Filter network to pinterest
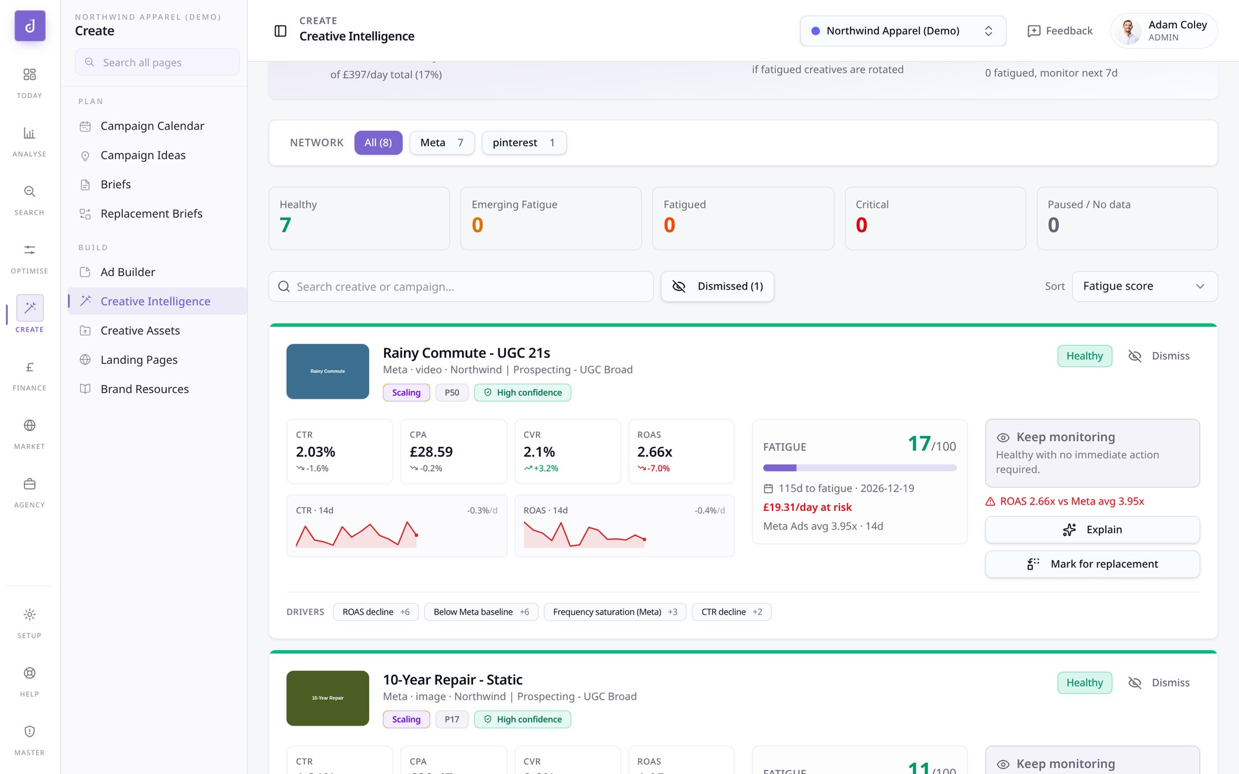The image size is (1239, 774). coord(524,143)
